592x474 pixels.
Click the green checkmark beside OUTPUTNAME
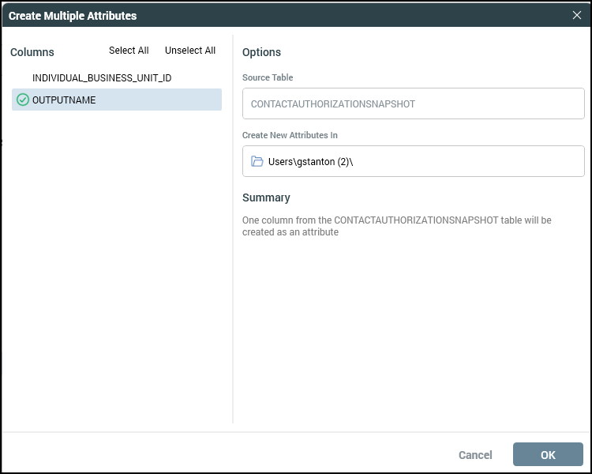click(x=23, y=100)
